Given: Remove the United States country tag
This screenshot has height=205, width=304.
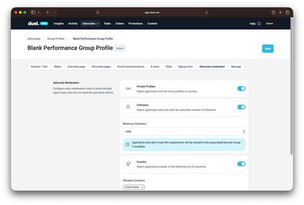Looking at the screenshot, I should [142, 187].
